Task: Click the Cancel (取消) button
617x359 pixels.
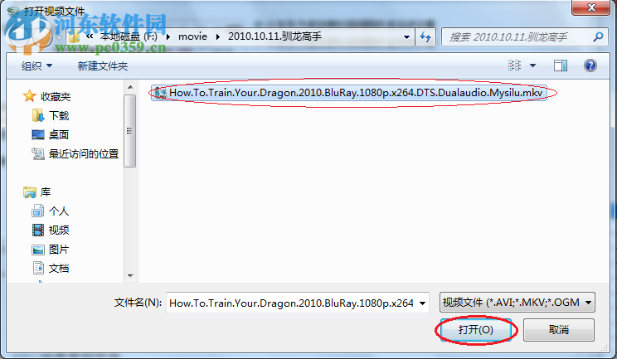Action: tap(559, 329)
